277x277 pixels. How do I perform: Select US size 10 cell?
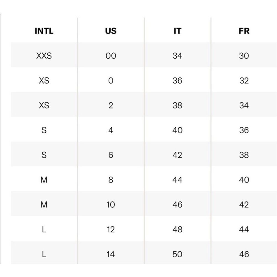[111, 205]
